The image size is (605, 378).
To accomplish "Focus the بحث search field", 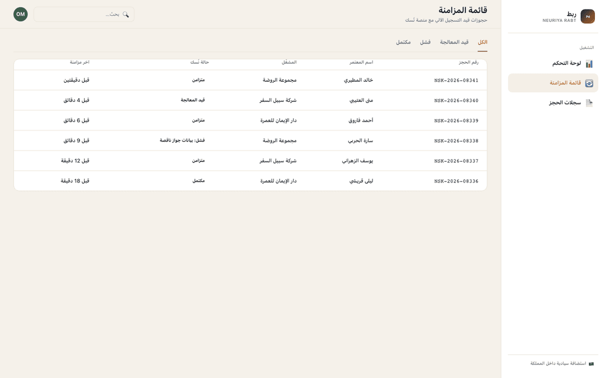I will pos(84,14).
